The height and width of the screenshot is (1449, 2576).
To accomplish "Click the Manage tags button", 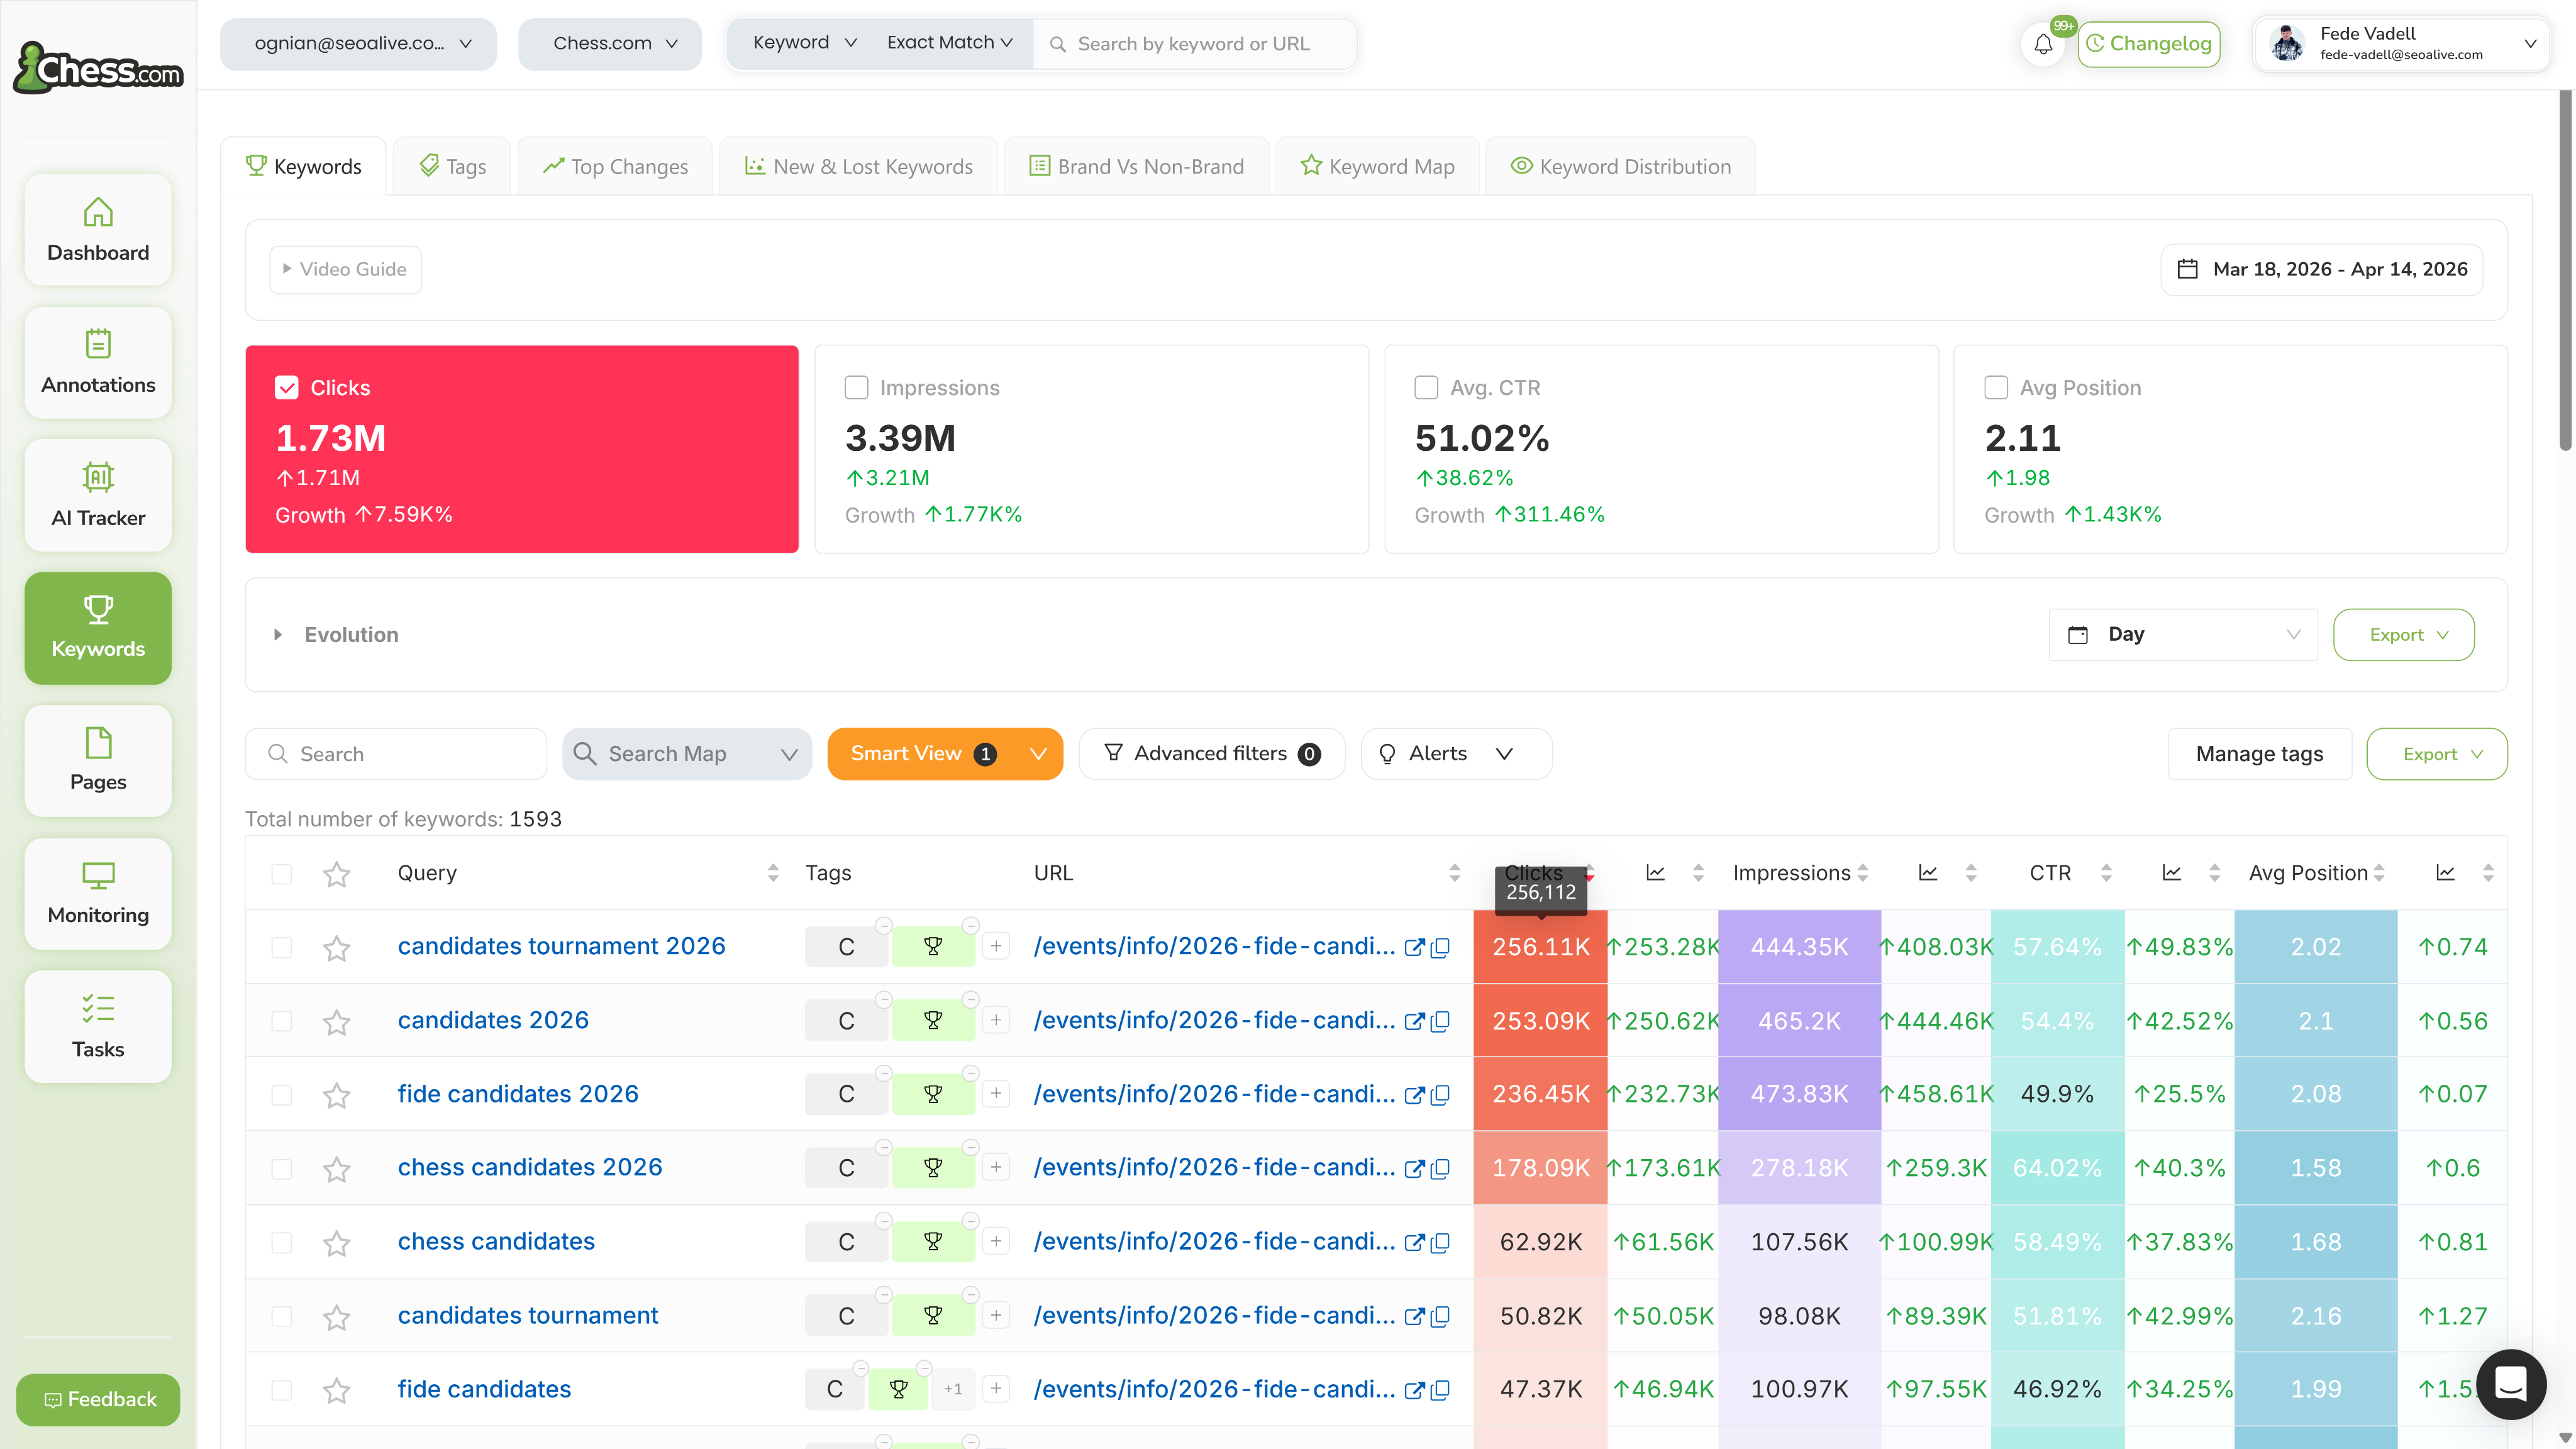I will 2259,754.
